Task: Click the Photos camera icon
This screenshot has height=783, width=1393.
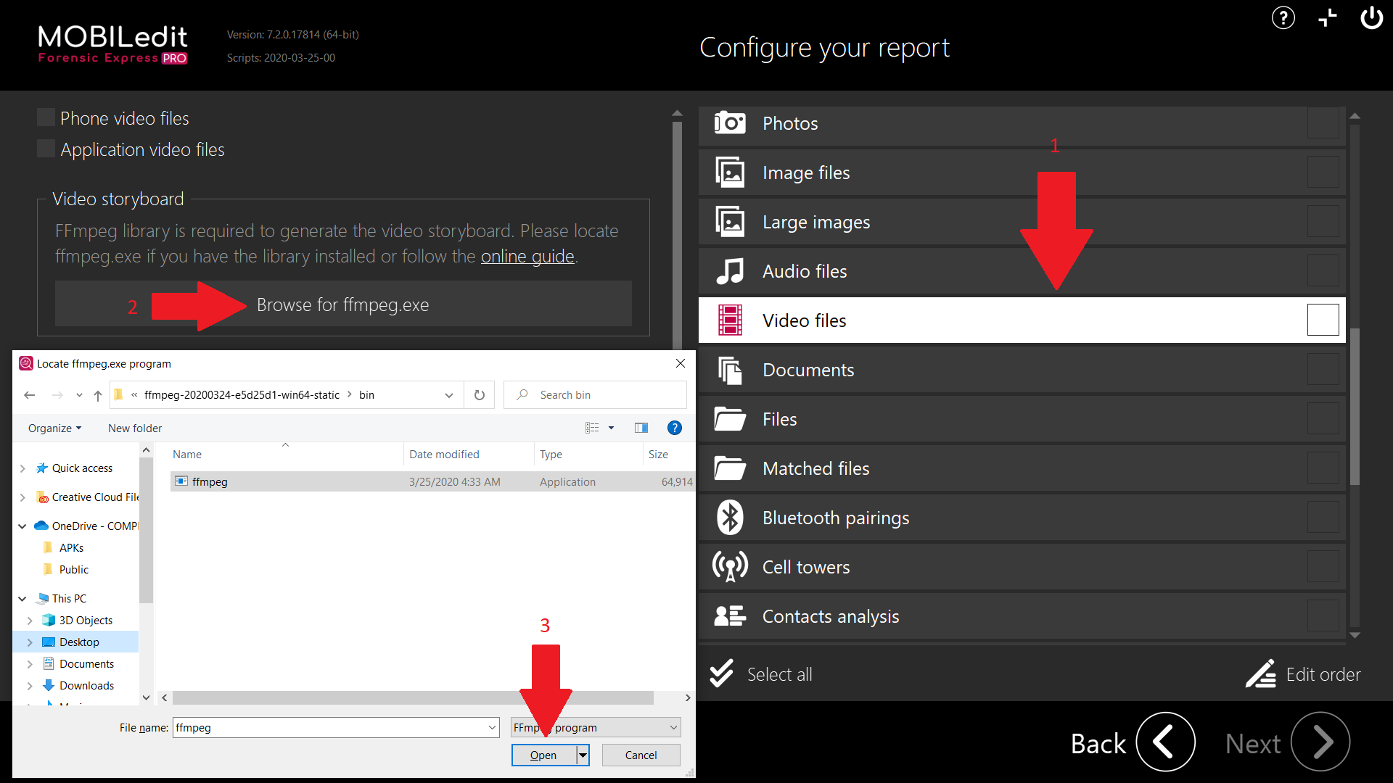Action: (x=730, y=123)
